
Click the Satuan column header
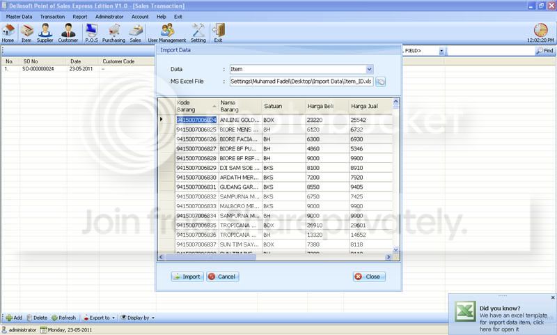283,107
